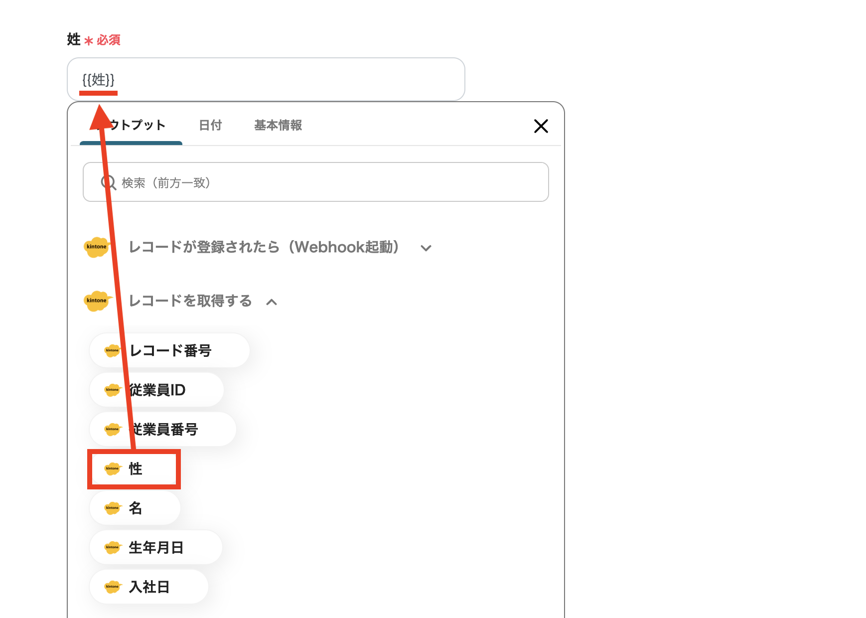Click the kintone icon beside レコードを取得する

click(97, 301)
